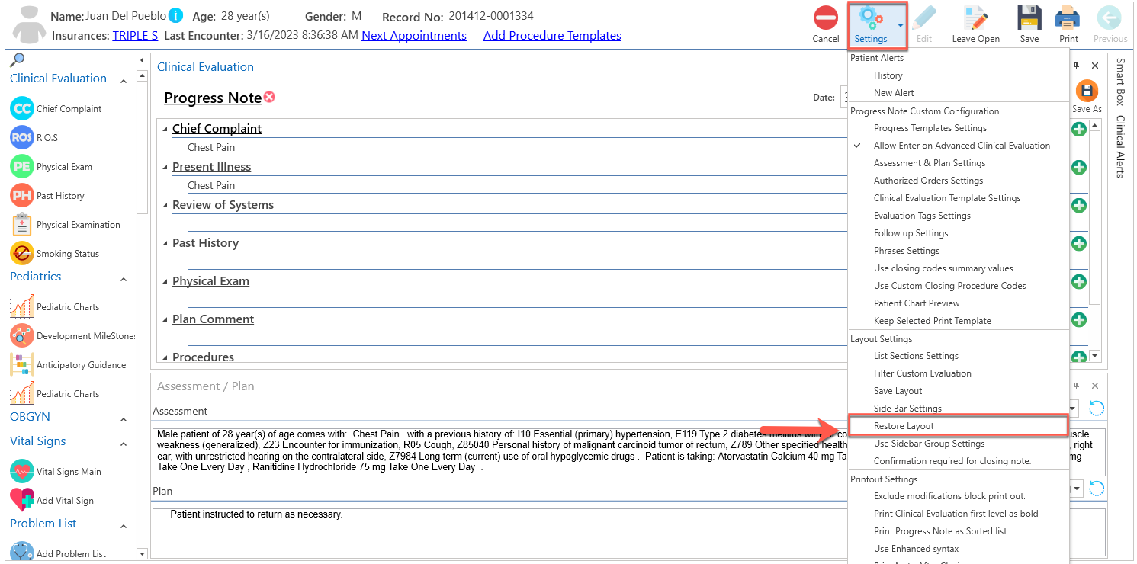Screen dimensions: 1137x564
Task: Click the Print icon in the top toolbar
Action: 1067,19
